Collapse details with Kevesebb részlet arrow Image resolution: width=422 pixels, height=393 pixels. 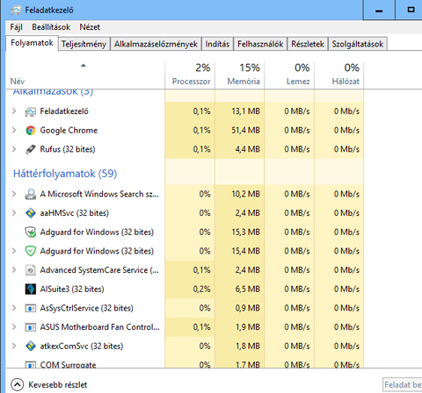click(x=17, y=385)
